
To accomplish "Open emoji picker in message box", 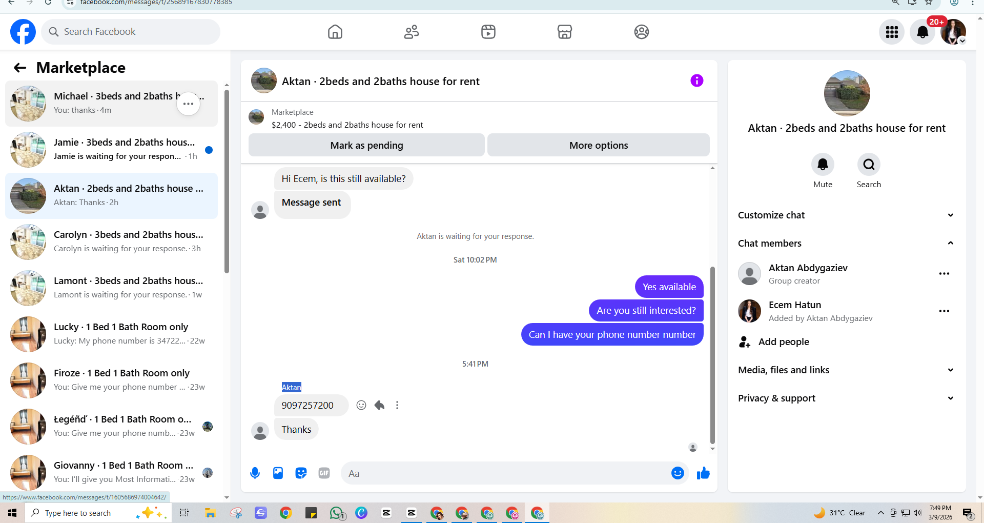I will click(678, 473).
